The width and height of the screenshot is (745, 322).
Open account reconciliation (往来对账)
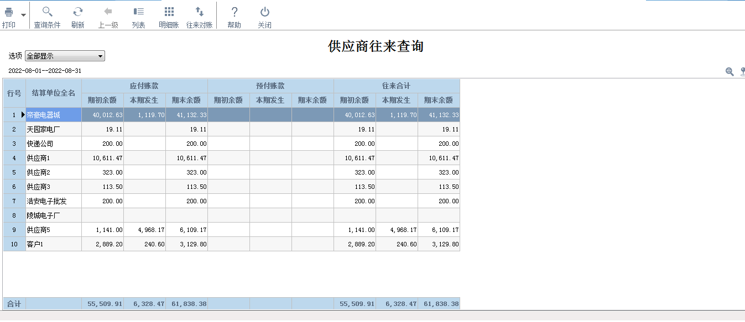[x=200, y=12]
